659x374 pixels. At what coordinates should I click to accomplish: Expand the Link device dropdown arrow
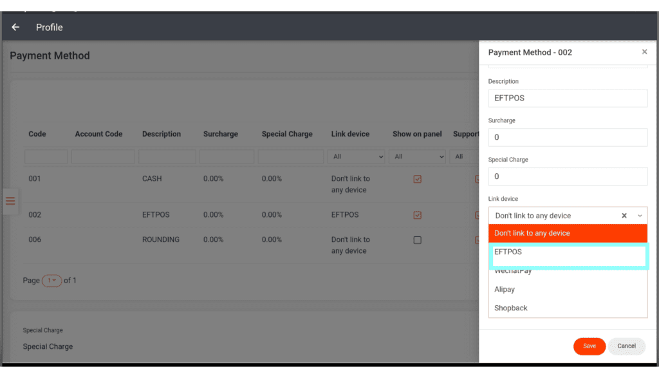pos(640,216)
